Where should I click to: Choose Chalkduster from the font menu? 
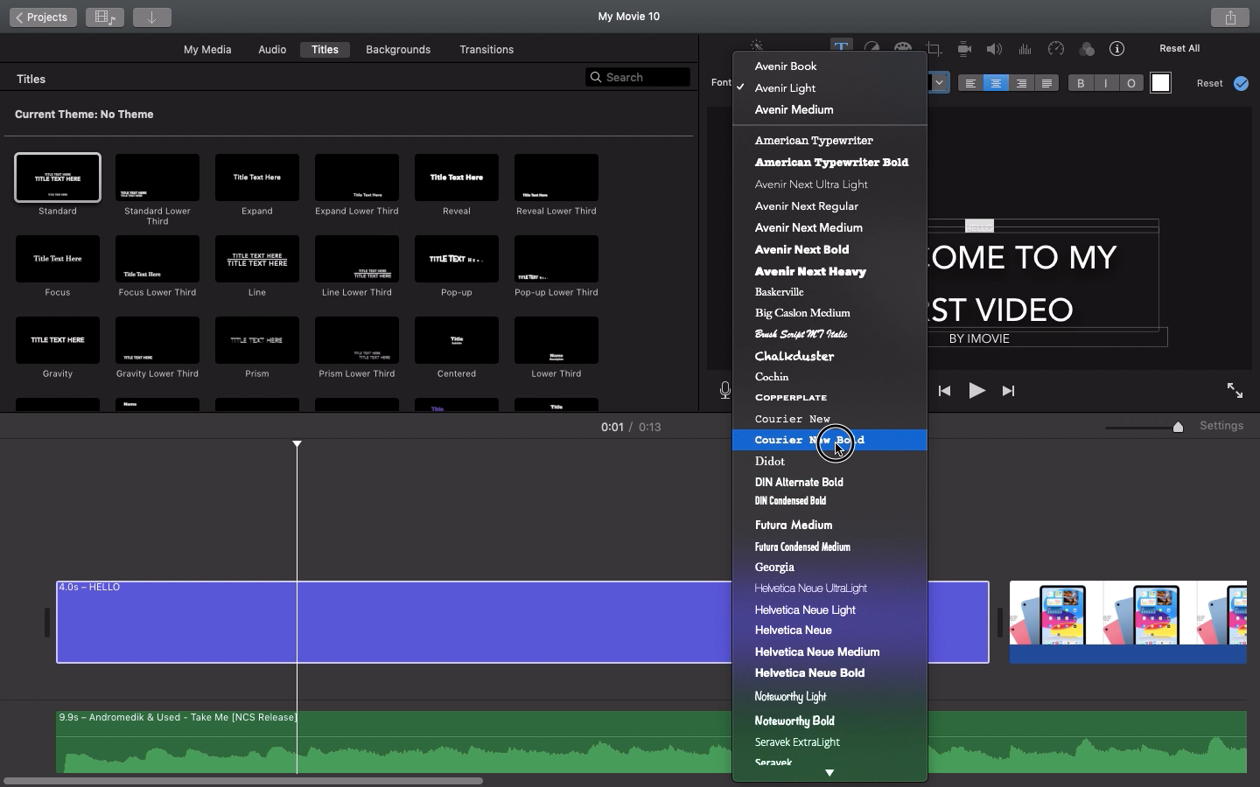coord(794,356)
